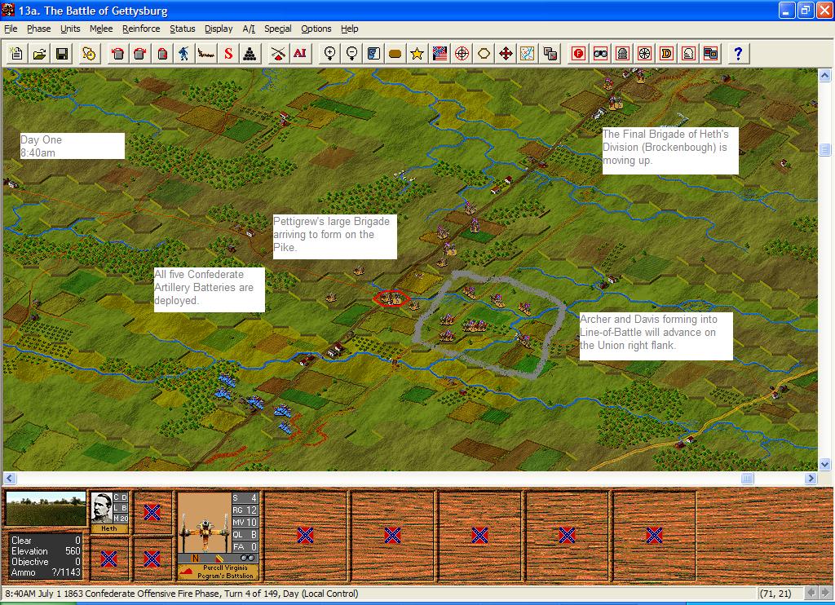Open the Phase menu
835x605 pixels.
[39, 29]
